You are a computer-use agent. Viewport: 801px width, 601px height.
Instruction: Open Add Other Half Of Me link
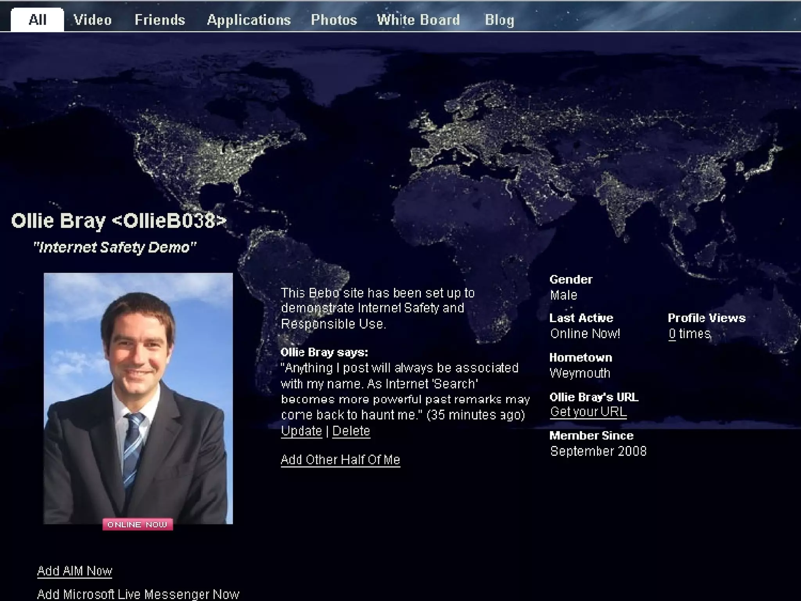click(340, 459)
